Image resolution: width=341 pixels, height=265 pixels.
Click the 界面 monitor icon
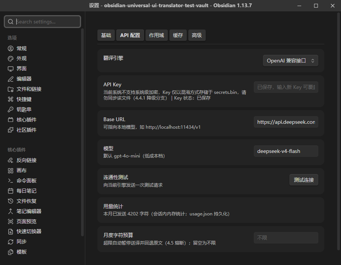pyautogui.click(x=11, y=69)
